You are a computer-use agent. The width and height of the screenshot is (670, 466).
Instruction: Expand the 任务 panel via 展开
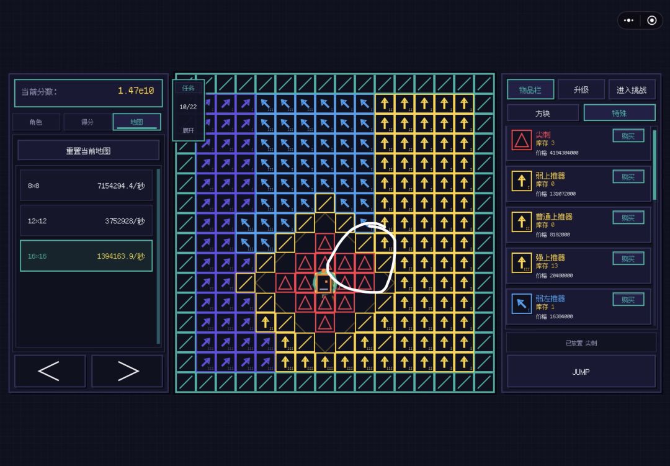click(x=188, y=130)
